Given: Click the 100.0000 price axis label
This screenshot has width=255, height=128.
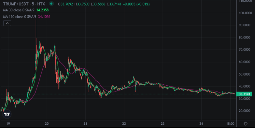Looking at the screenshot, I should click(x=245, y=13).
